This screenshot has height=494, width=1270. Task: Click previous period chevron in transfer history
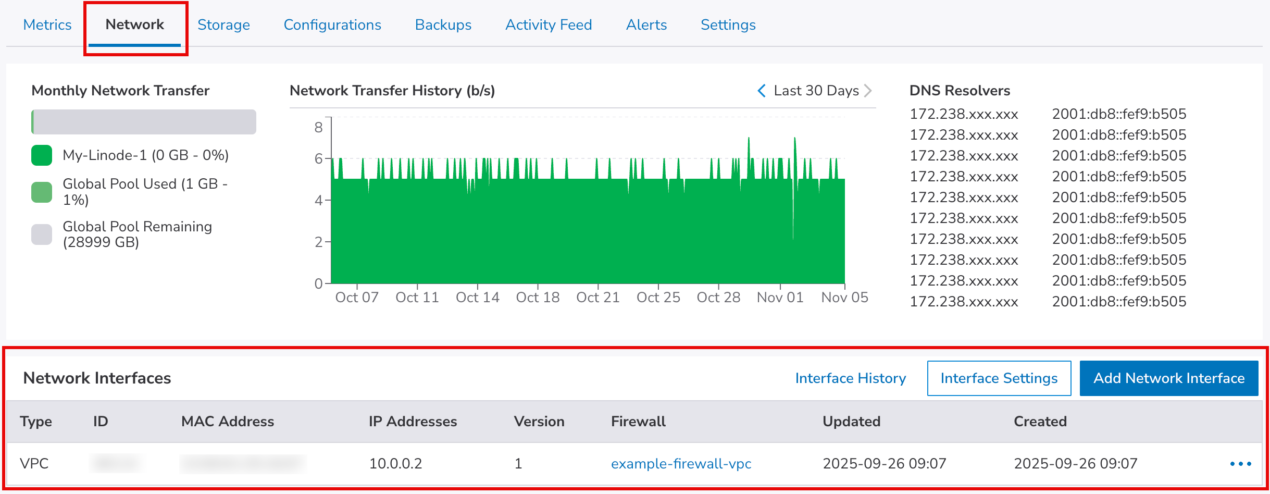[762, 91]
